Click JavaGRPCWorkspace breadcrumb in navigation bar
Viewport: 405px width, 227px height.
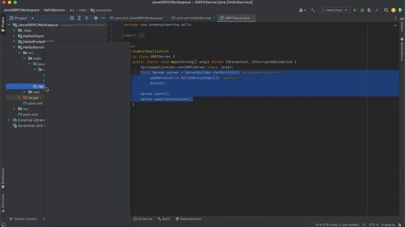[x=22, y=10]
